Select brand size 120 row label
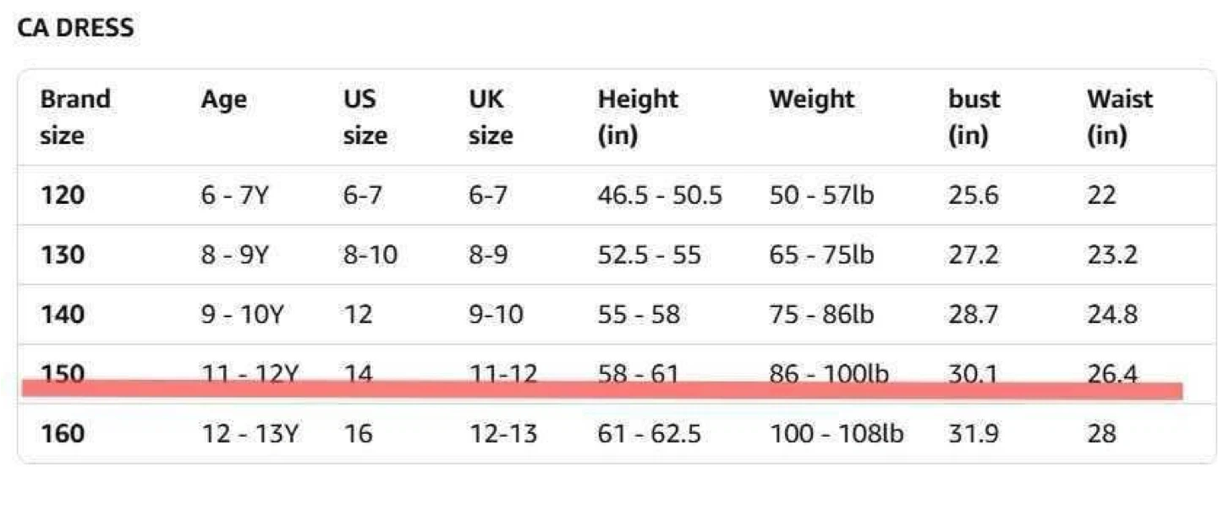This screenshot has height=505, width=1218. pos(63,195)
